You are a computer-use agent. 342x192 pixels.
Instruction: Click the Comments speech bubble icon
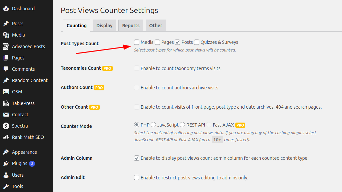6,69
